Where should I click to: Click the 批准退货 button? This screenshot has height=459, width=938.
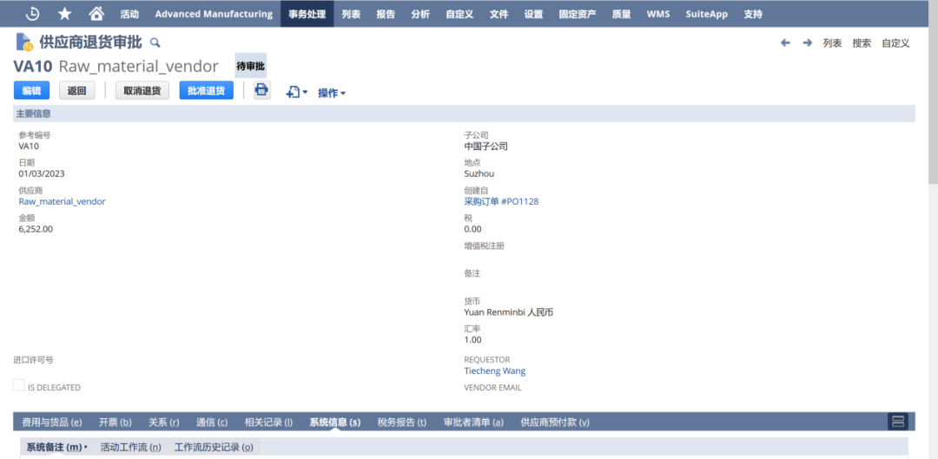point(207,90)
